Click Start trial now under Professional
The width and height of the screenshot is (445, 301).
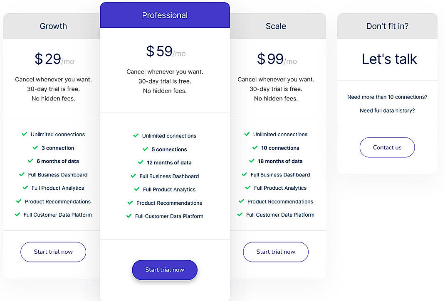[165, 270]
